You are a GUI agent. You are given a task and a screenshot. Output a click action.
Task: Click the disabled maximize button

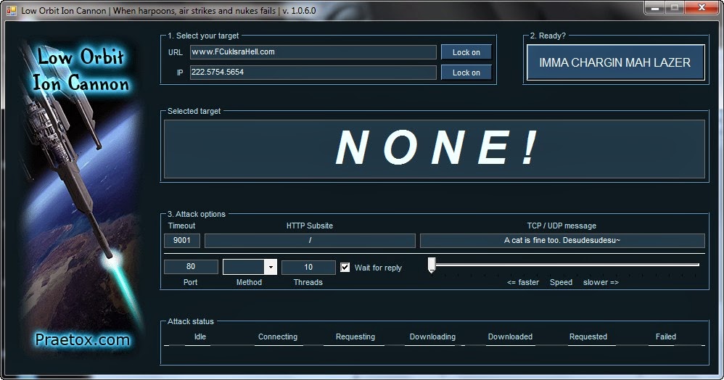[x=675, y=8]
